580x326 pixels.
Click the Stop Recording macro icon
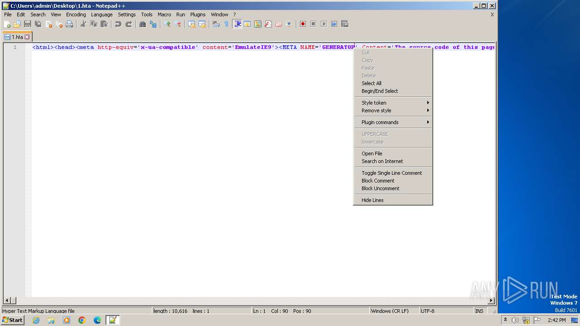313,24
